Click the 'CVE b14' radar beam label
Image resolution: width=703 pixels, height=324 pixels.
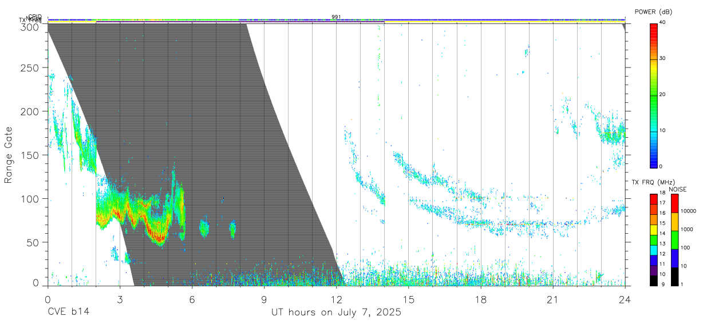coord(68,313)
